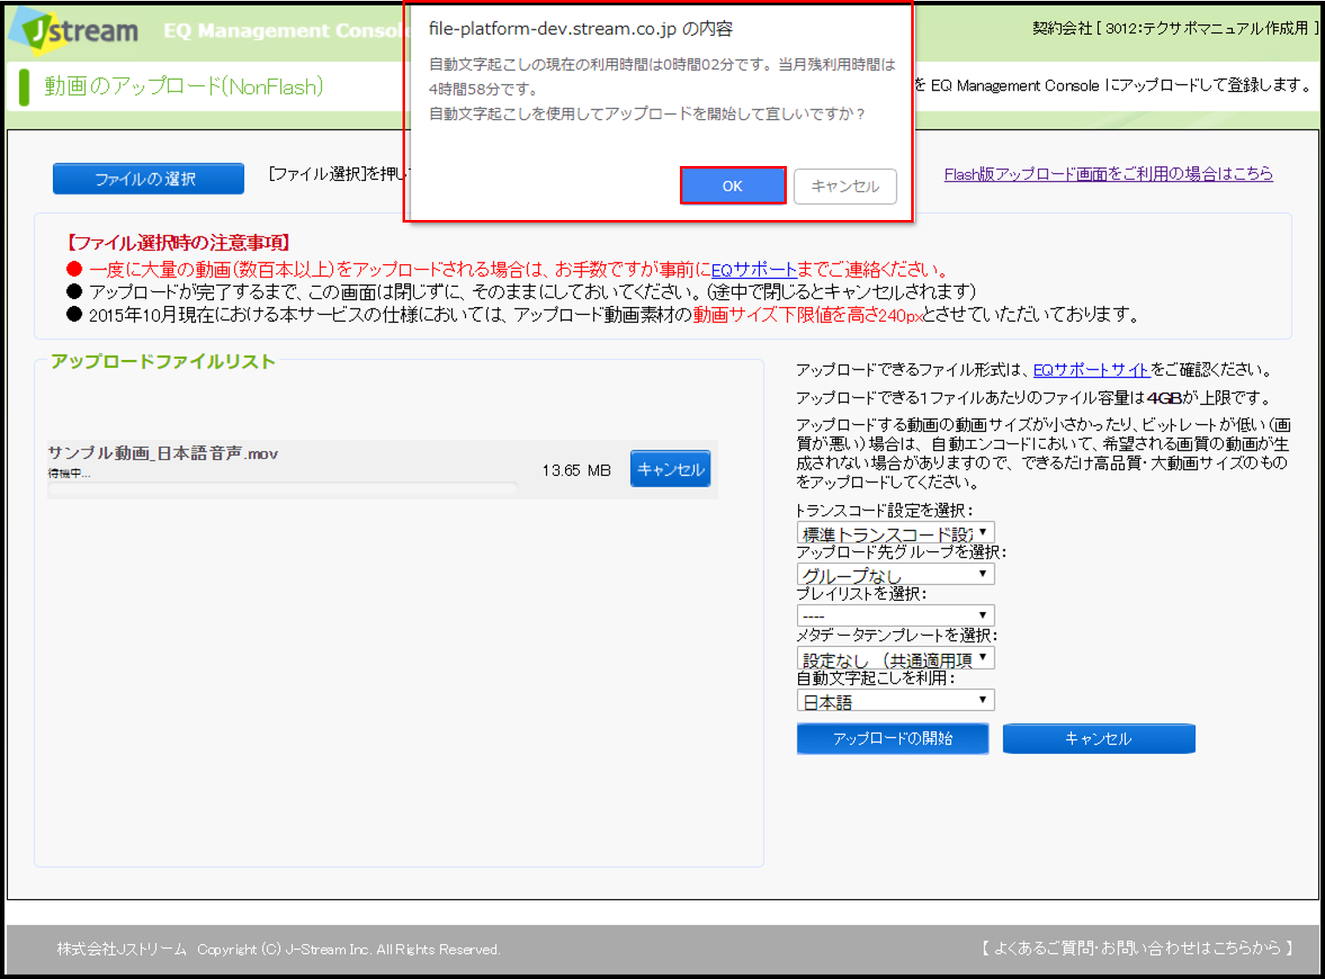Open the 自動文字起こし language dropdown
This screenshot has height=979, width=1325.
(896, 700)
